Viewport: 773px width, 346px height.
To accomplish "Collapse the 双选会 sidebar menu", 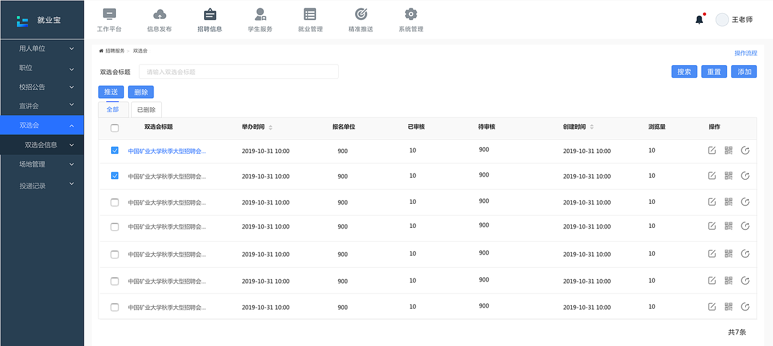I will [x=42, y=125].
